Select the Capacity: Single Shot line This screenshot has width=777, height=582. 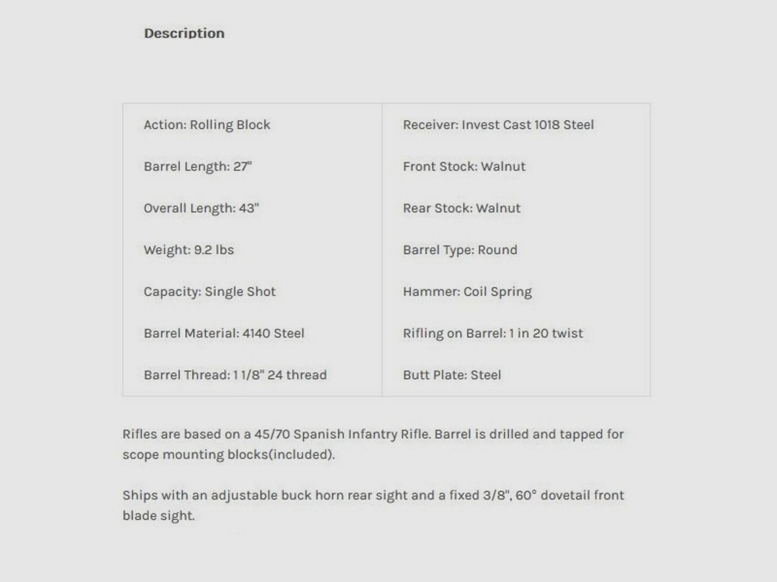[209, 291]
